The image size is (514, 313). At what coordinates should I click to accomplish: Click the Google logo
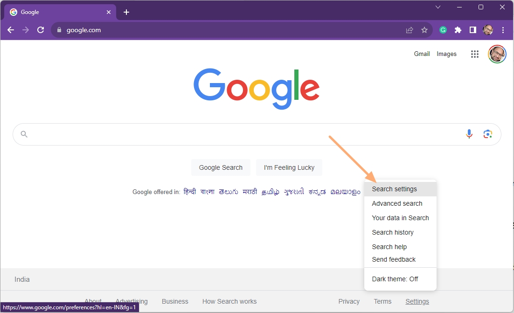pyautogui.click(x=257, y=89)
